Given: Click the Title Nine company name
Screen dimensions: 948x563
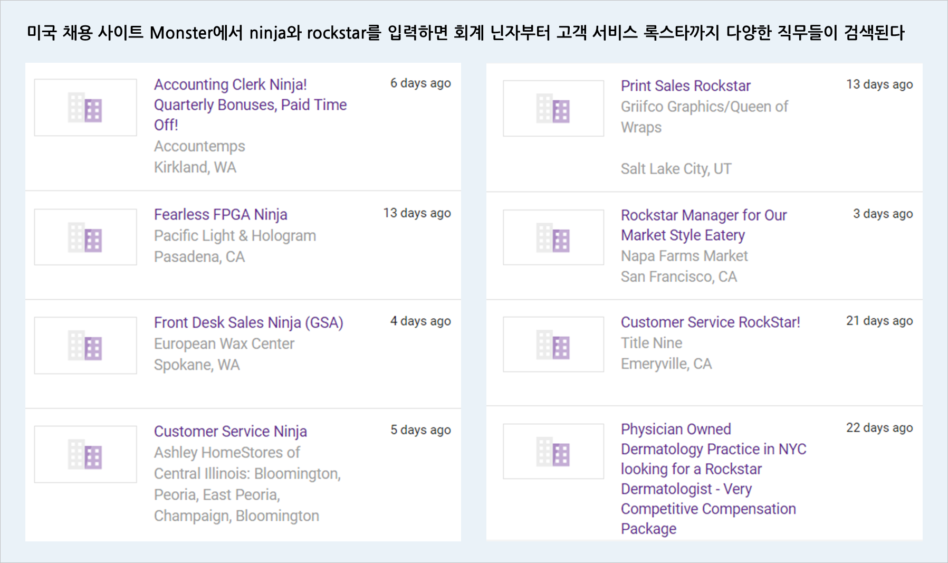Looking at the screenshot, I should coord(651,343).
